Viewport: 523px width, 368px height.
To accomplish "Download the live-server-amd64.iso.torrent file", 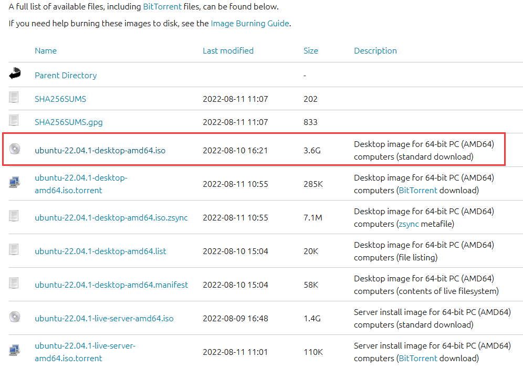I will point(85,352).
